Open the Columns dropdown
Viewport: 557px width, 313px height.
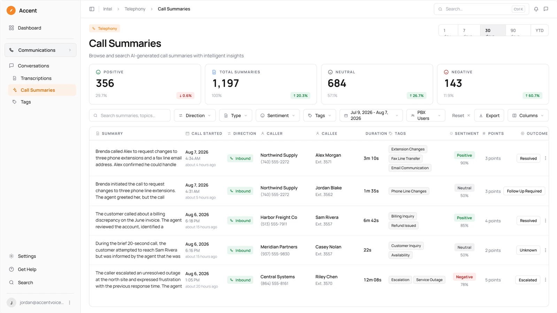click(x=528, y=115)
